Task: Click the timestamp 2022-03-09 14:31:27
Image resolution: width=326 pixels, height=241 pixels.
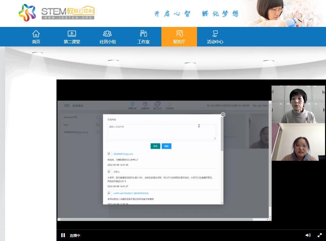Action: [x=118, y=187]
